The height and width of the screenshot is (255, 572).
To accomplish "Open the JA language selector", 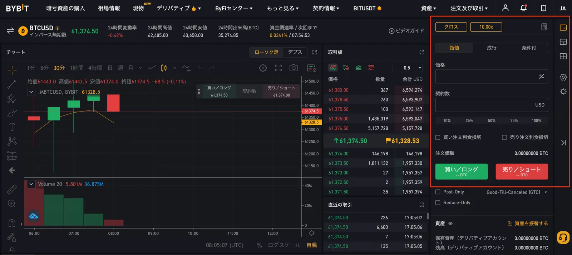I will point(562,8).
